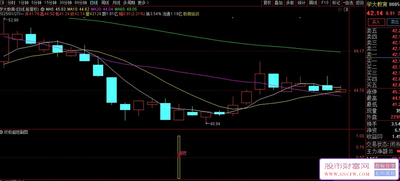
Task: Select the 日线 daily chart tab
Action: click(x=94, y=3)
